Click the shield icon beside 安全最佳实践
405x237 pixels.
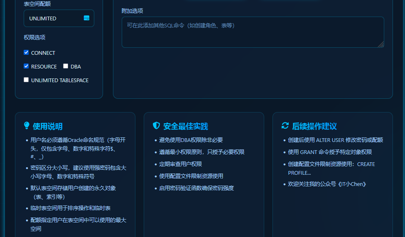(156, 125)
